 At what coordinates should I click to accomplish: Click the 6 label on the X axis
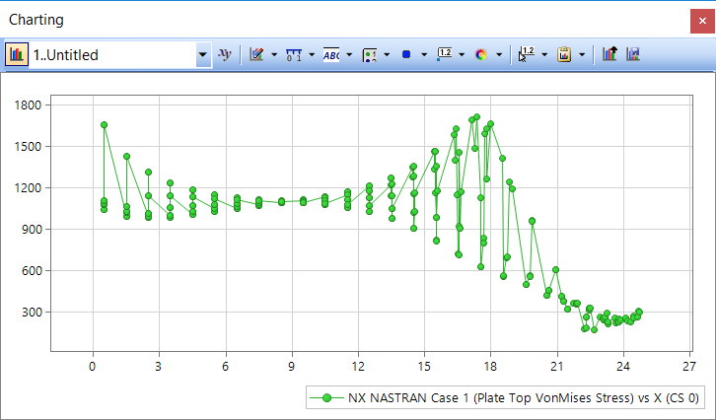pyautogui.click(x=225, y=366)
